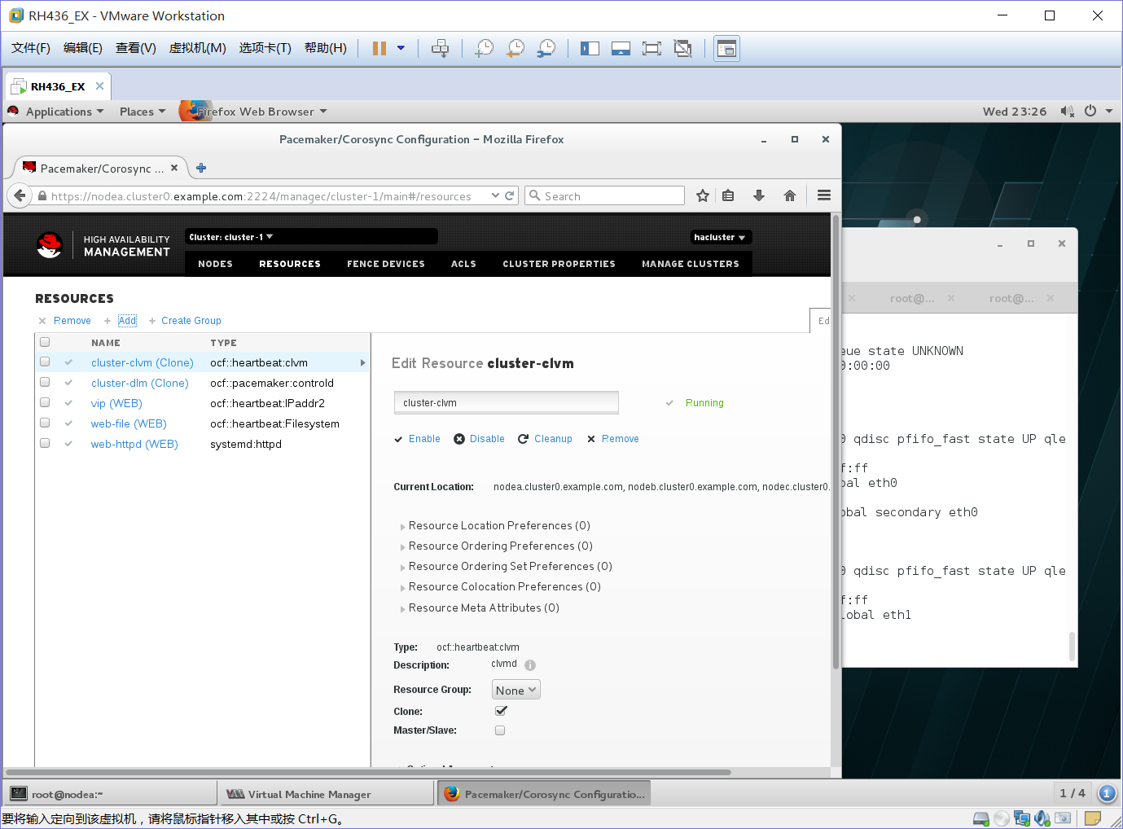Open the GNOME Applications menu

(64, 112)
